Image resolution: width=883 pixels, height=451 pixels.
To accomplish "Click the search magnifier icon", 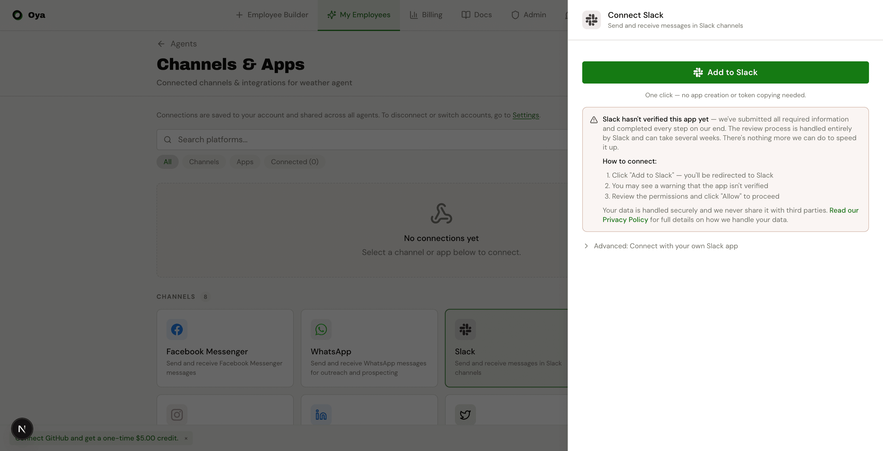I will (x=168, y=140).
